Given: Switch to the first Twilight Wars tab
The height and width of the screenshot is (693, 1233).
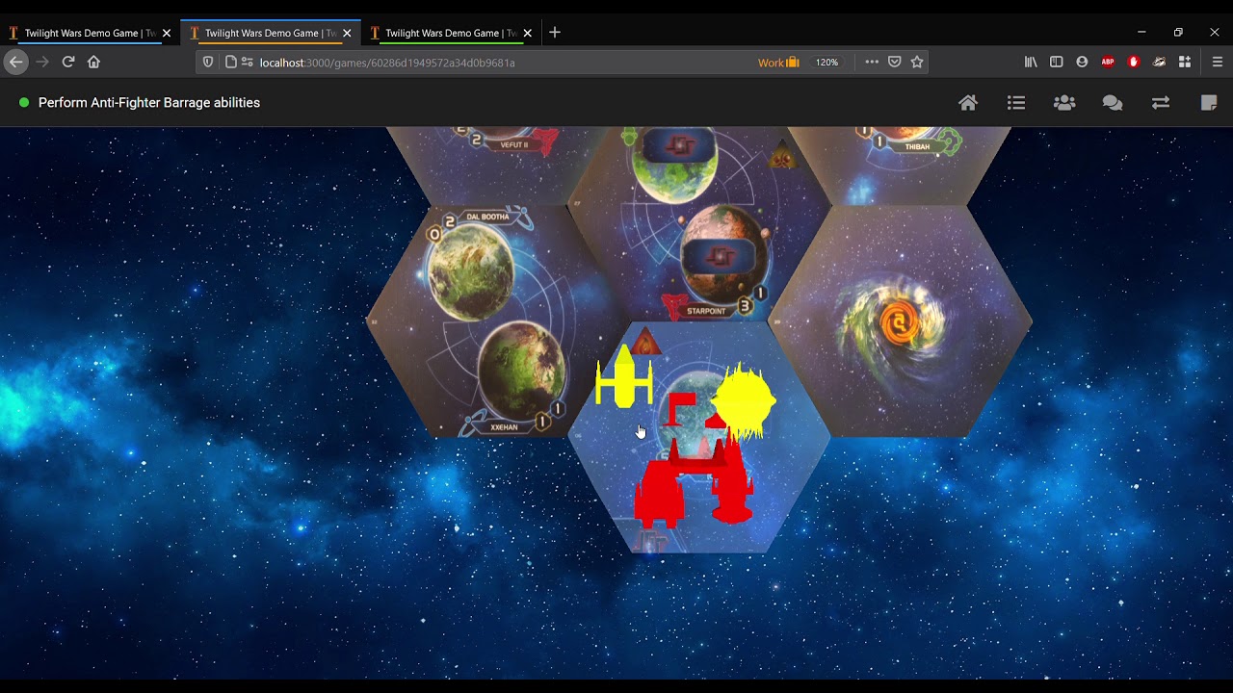Looking at the screenshot, I should pyautogui.click(x=90, y=33).
